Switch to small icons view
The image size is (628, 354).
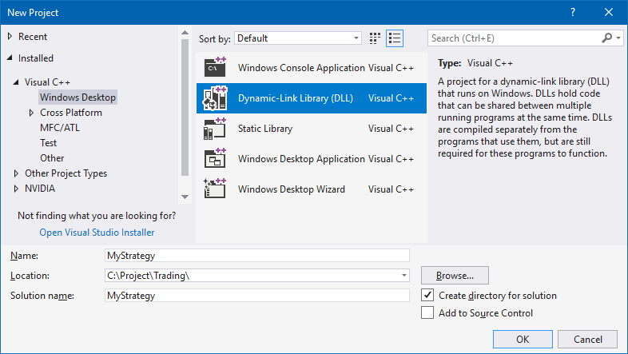(376, 38)
